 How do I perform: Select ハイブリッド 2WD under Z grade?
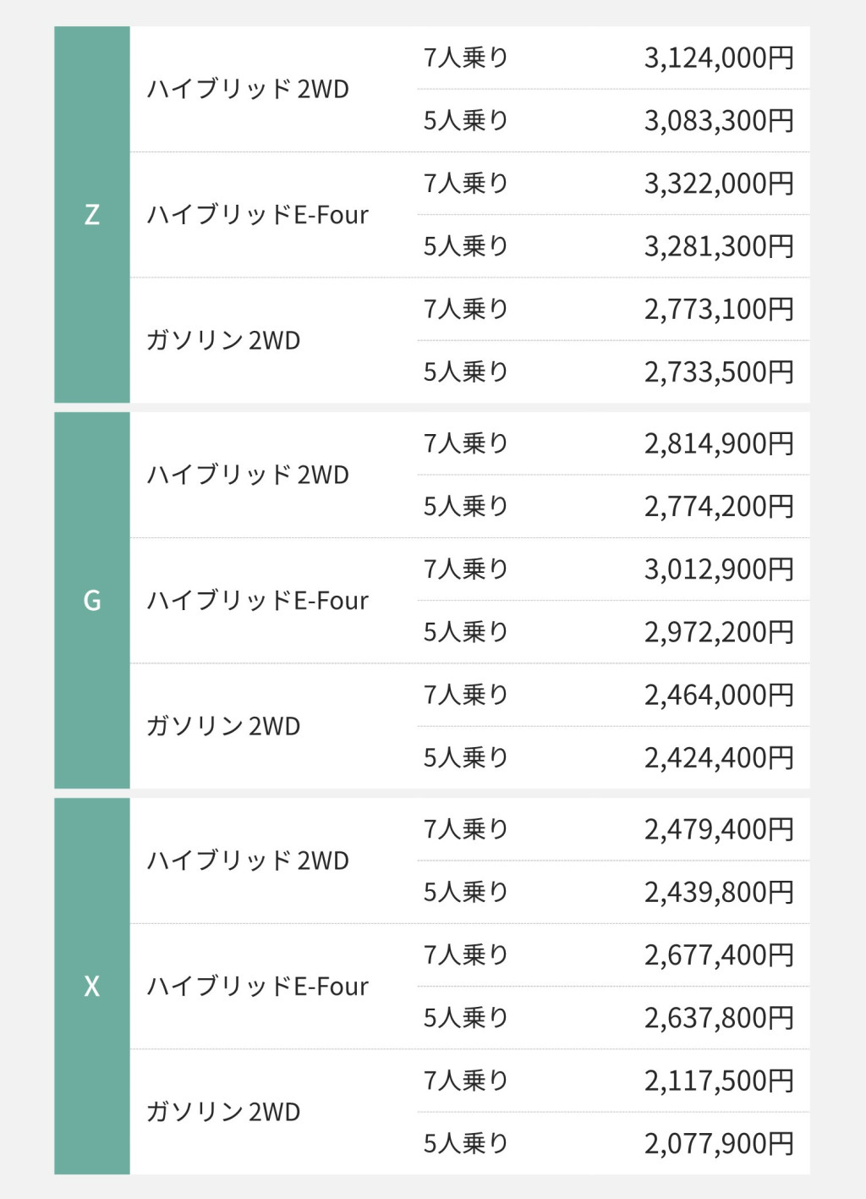coord(248,90)
